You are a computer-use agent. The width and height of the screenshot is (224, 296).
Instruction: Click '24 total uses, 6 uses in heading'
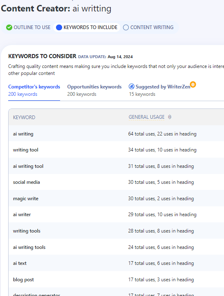(161, 247)
